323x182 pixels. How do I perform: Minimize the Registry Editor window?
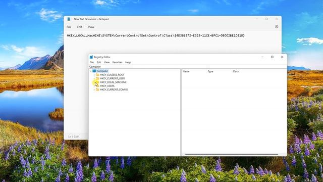[x=262, y=57]
